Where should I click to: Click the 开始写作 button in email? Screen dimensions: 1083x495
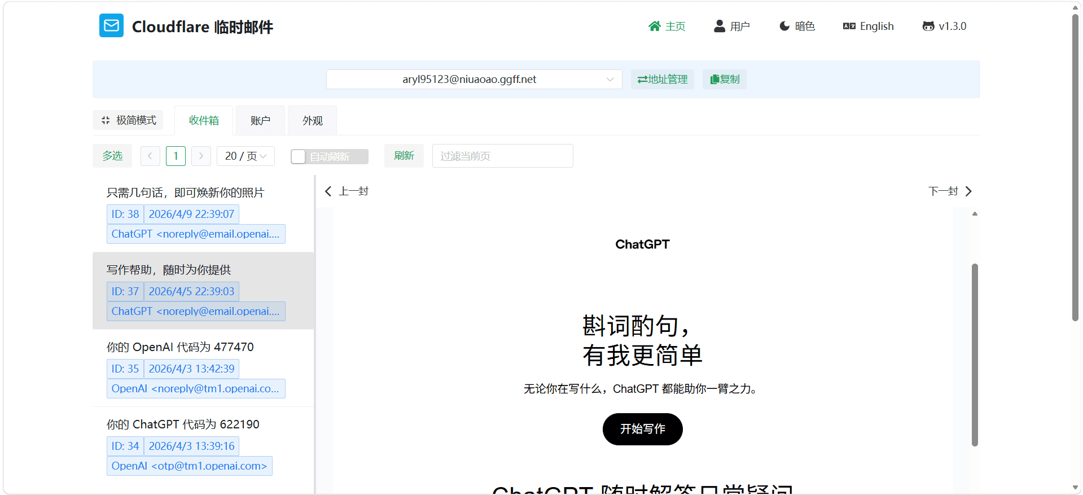[x=643, y=429]
